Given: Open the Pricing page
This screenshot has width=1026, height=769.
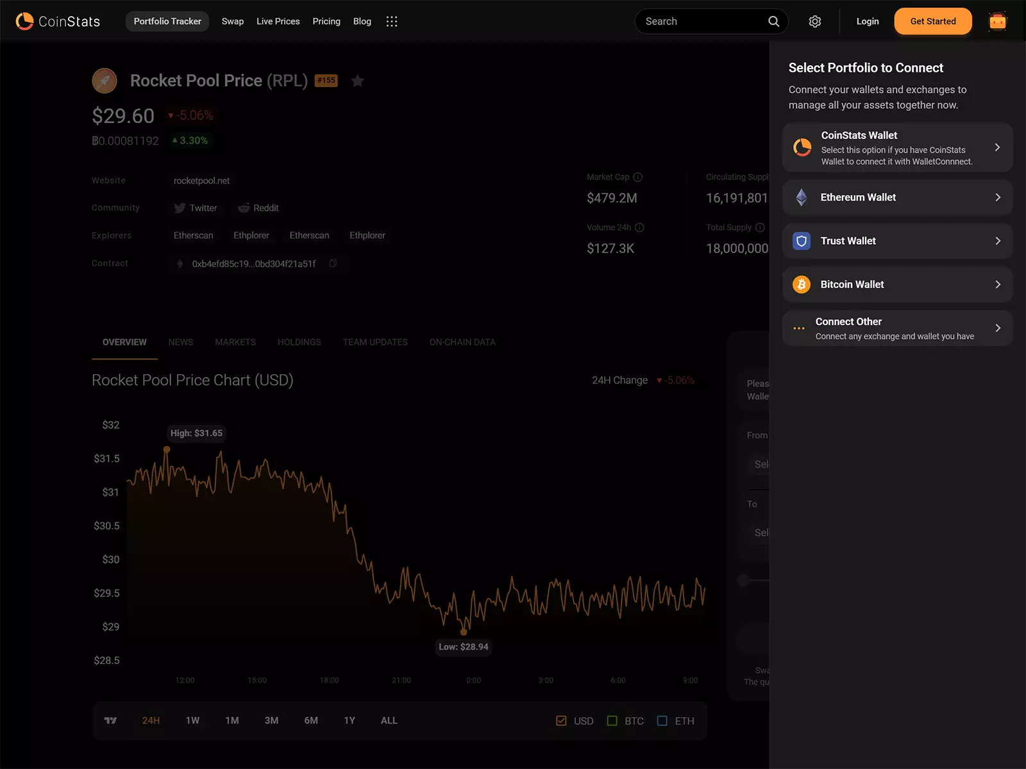Looking at the screenshot, I should [326, 21].
